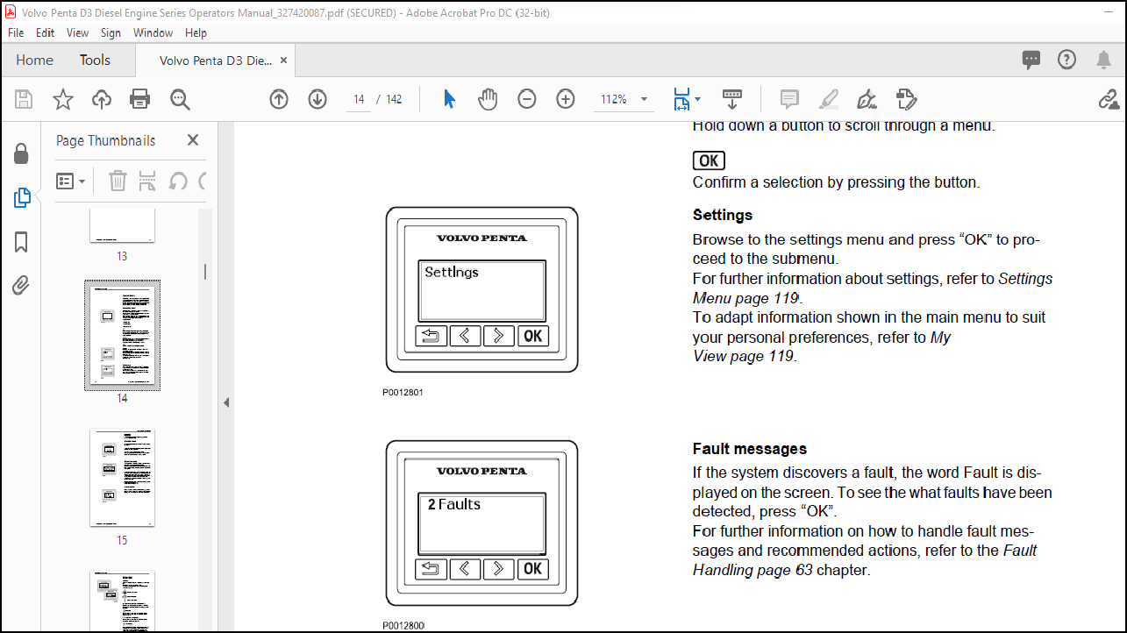Select page 14 thumbnail
1127x633 pixels.
pyautogui.click(x=122, y=335)
